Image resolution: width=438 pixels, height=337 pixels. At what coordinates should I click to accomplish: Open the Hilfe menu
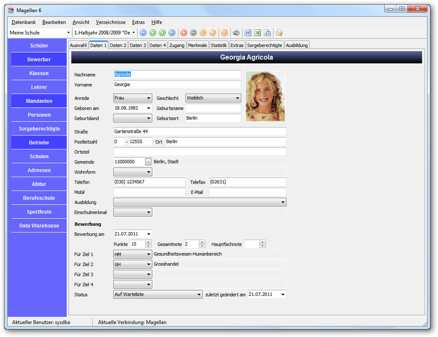[157, 22]
